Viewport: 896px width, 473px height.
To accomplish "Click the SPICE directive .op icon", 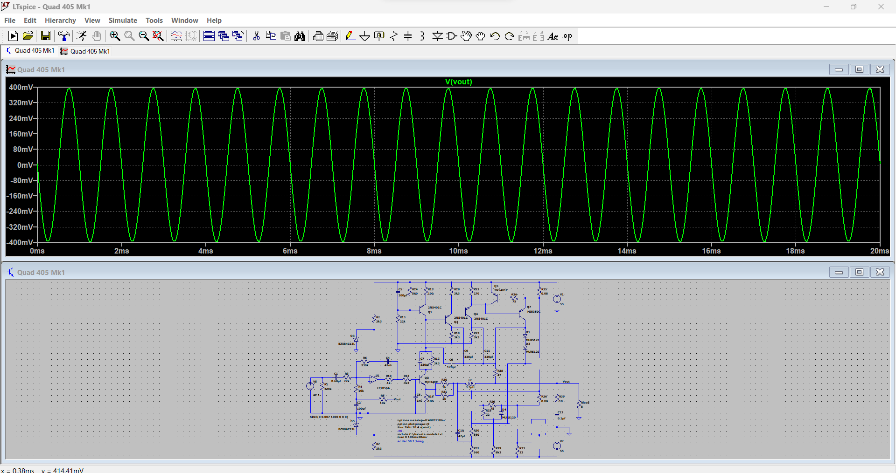I will [567, 36].
